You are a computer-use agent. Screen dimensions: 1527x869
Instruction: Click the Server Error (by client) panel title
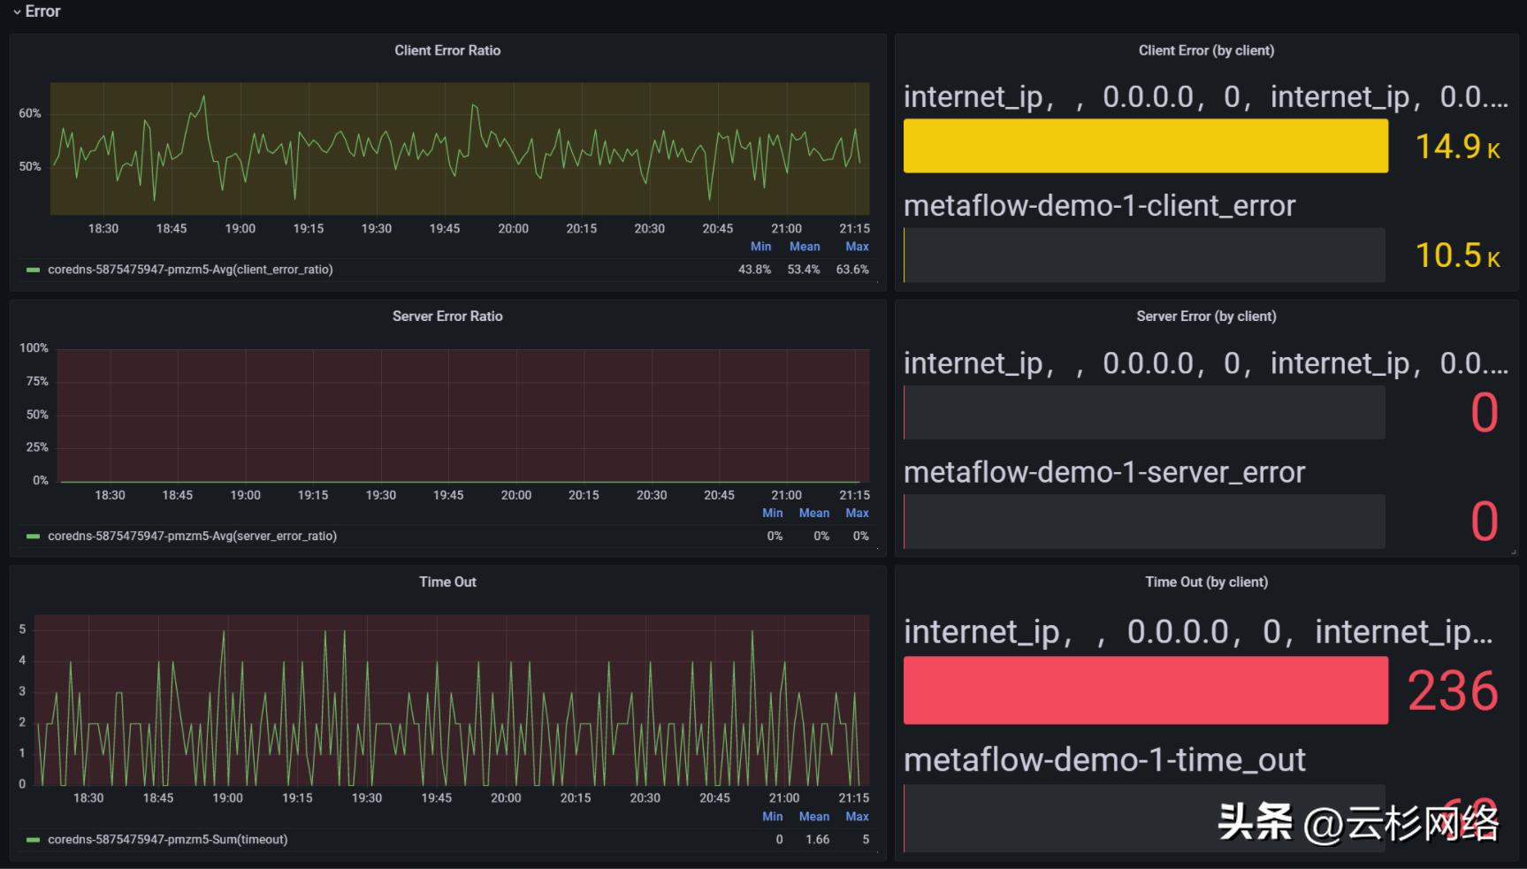coord(1207,316)
